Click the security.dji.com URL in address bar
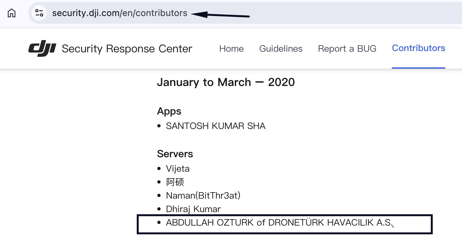462x240 pixels. tap(120, 13)
